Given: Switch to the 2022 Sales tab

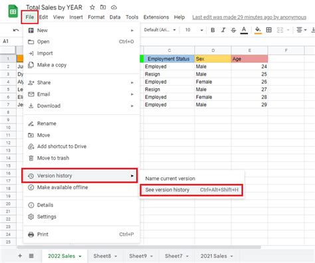Looking at the screenshot, I should click(62, 256).
